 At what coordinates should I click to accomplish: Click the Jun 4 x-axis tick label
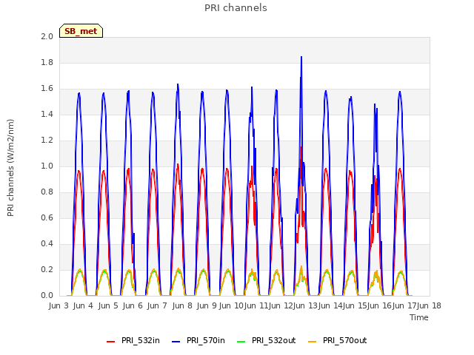(83, 305)
